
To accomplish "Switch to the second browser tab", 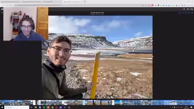I will point(32,2).
